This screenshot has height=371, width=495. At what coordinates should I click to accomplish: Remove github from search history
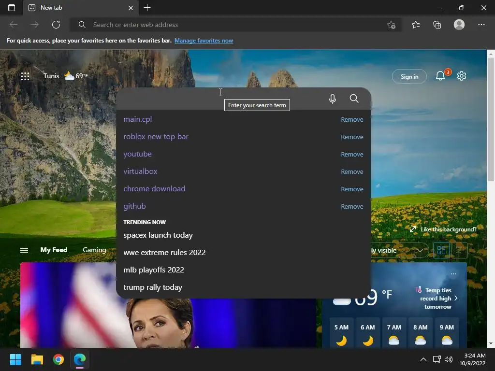(352, 206)
